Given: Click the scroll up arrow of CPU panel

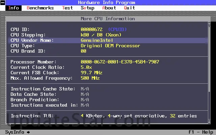Looking at the screenshot, I should click(209, 24).
